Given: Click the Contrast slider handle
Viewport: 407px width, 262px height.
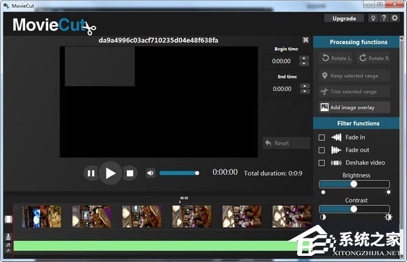Looking at the screenshot, I should (353, 209).
